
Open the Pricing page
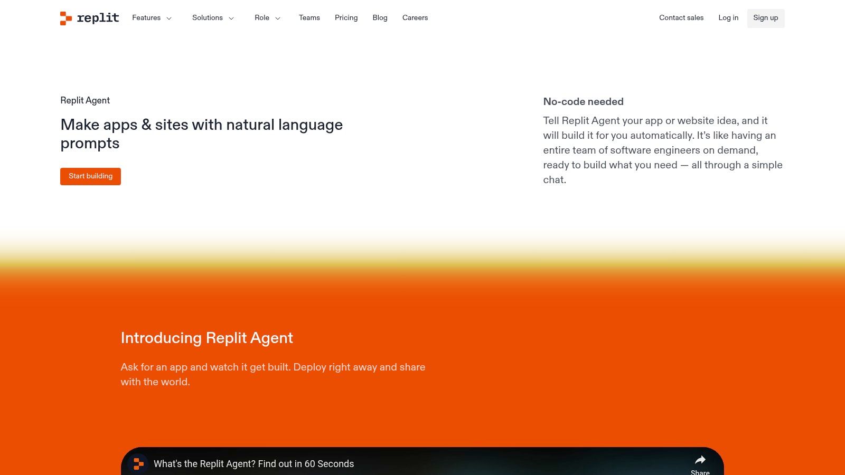coord(346,18)
